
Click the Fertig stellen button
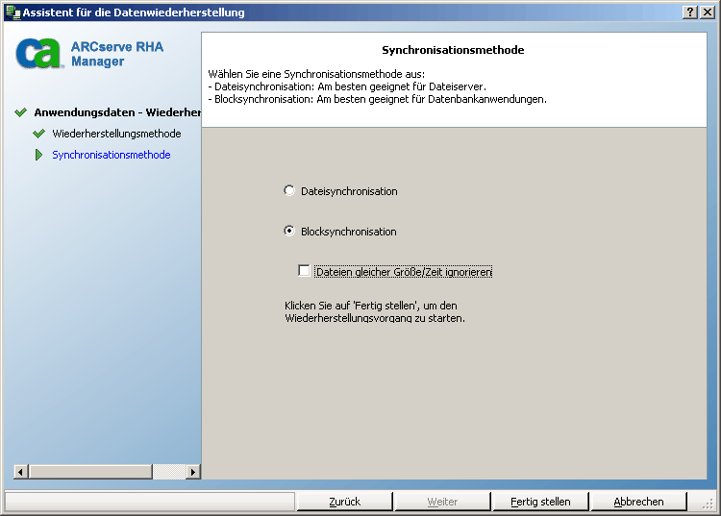(x=540, y=502)
